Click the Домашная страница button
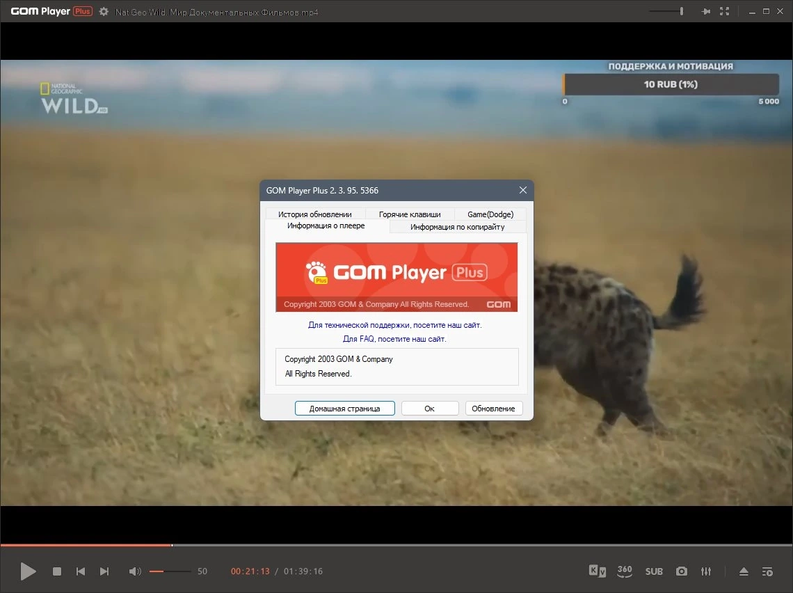Image resolution: width=793 pixels, height=593 pixels. coord(344,409)
